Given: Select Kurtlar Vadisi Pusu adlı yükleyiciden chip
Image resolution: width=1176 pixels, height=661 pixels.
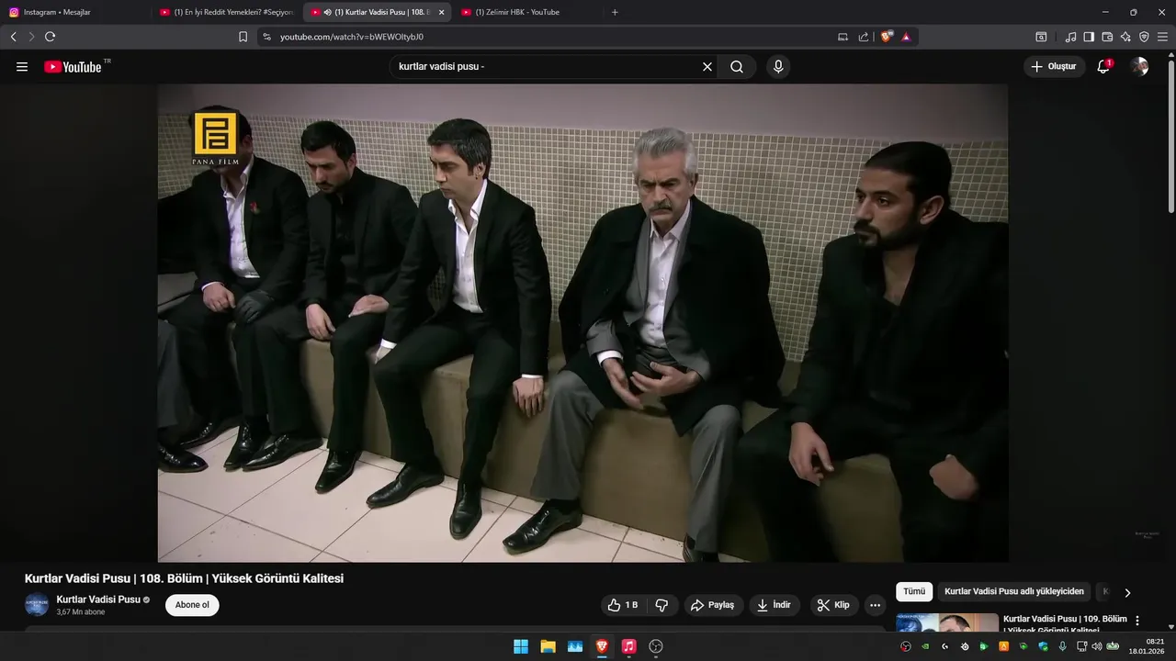Looking at the screenshot, I should click(x=1014, y=591).
